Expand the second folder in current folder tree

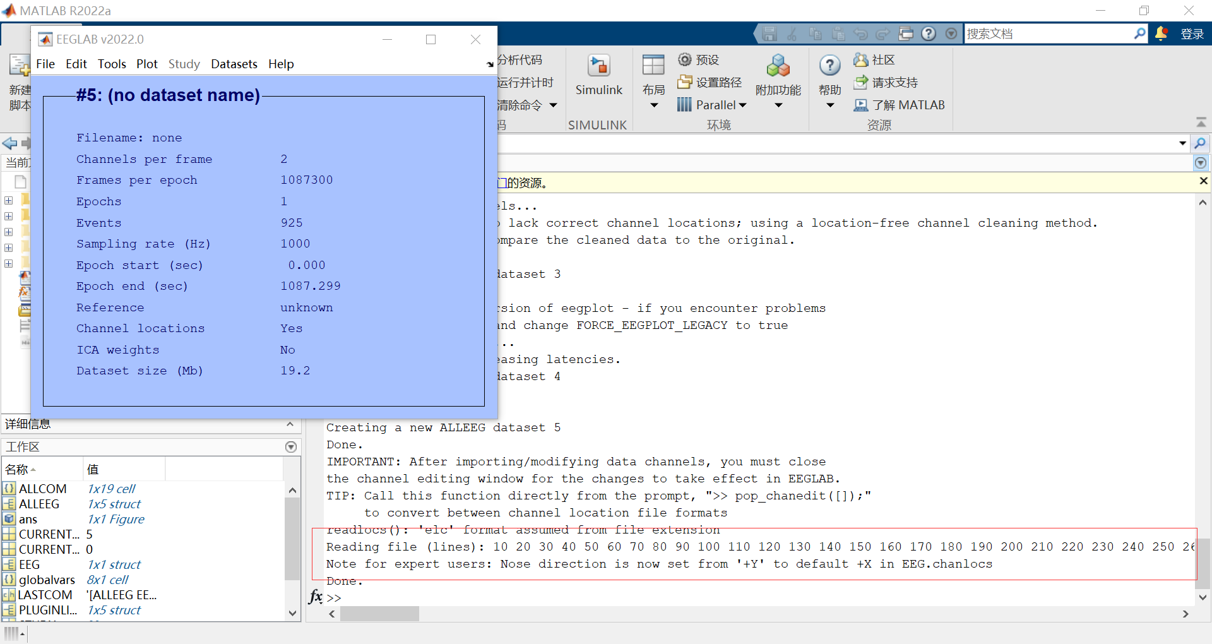pos(9,216)
